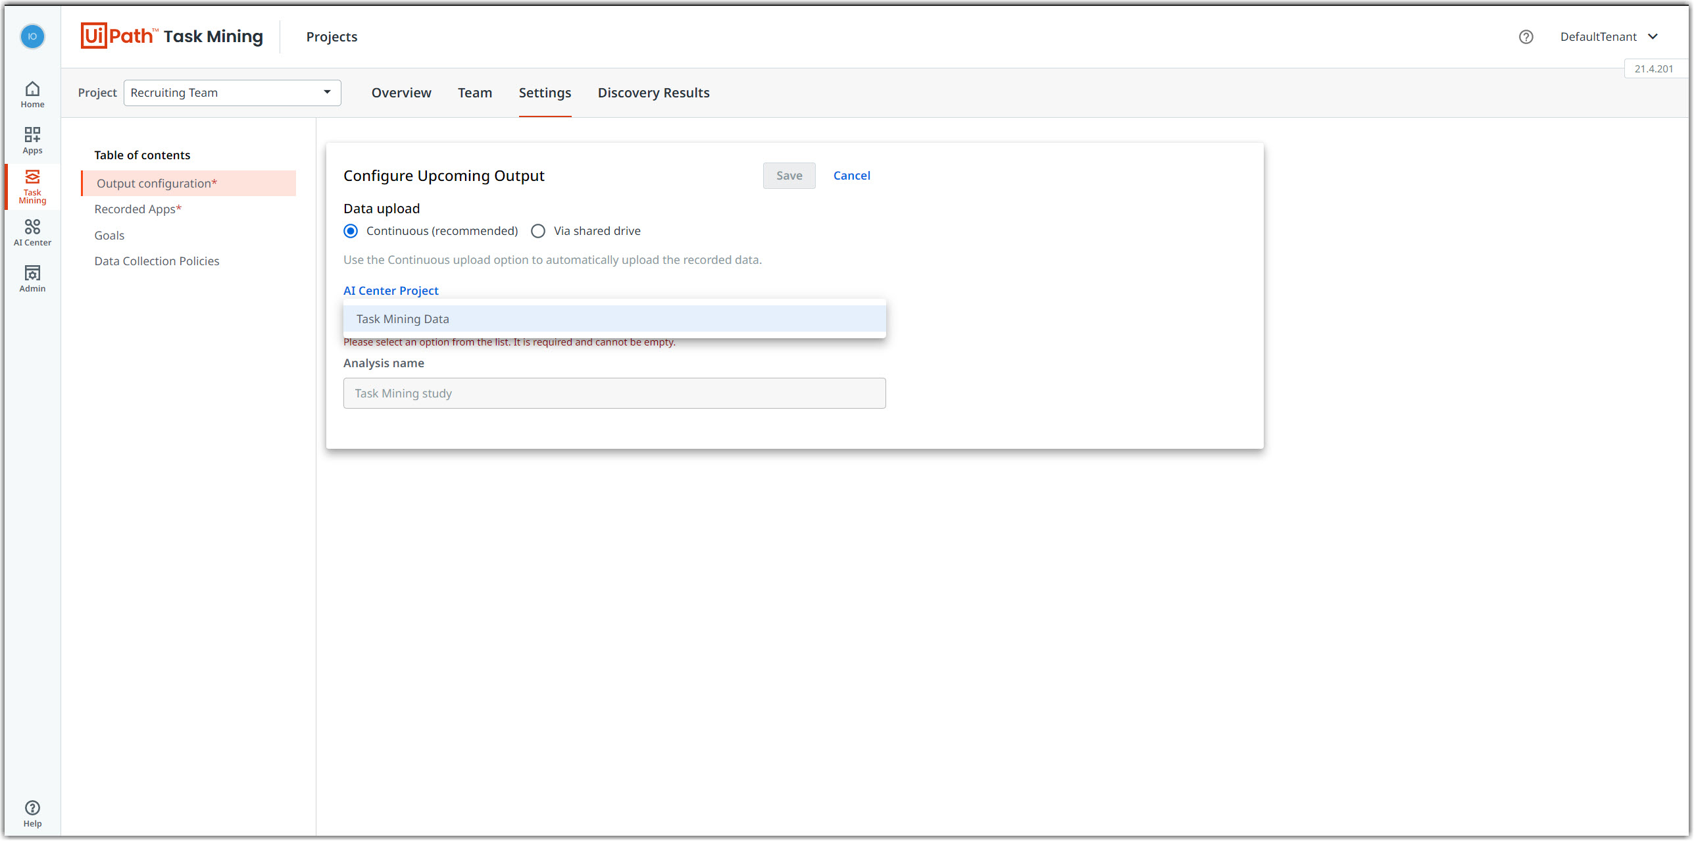Click the Home icon in sidebar
This screenshot has height=841, width=1694.
click(x=32, y=94)
